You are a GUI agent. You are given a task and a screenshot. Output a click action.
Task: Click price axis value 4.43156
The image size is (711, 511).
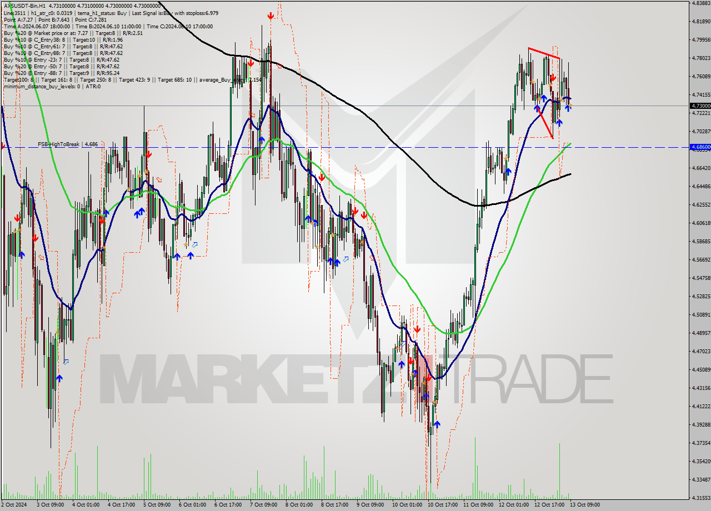701,388
